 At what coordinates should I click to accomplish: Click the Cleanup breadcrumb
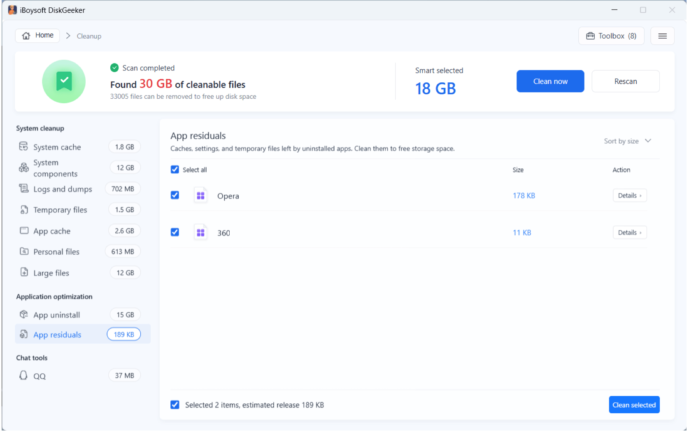coord(89,36)
